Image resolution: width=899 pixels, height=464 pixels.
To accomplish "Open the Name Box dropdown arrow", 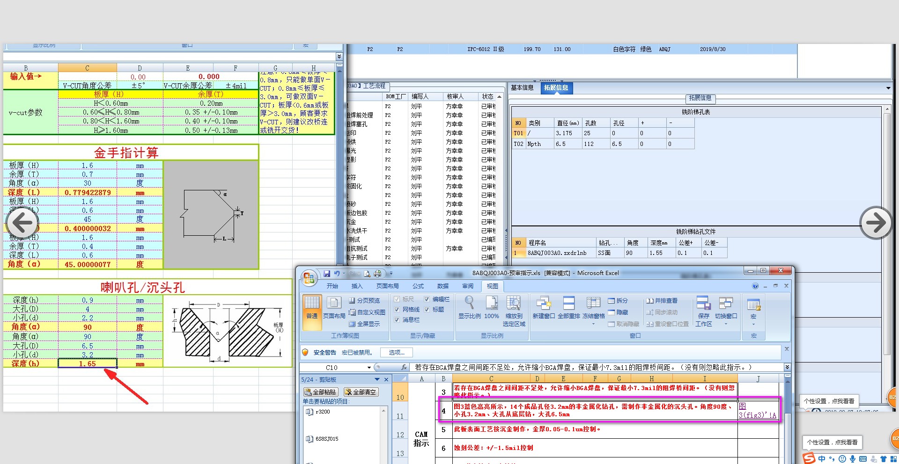I will [x=369, y=368].
